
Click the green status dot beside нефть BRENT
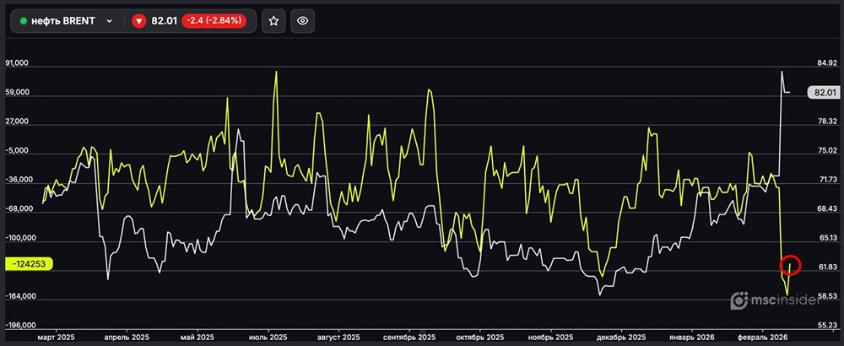[x=24, y=21]
